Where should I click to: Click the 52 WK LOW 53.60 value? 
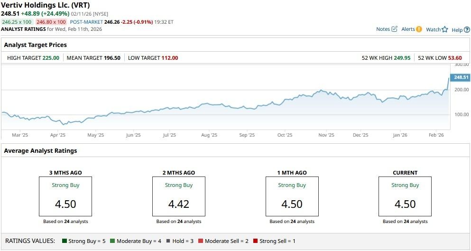tap(455, 58)
